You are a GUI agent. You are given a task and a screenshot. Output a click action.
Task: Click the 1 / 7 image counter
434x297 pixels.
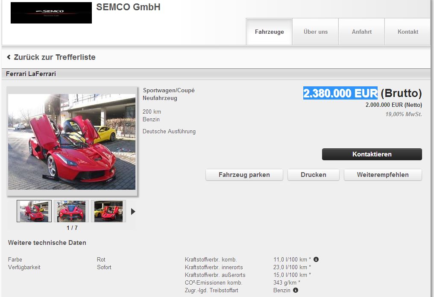point(72,228)
